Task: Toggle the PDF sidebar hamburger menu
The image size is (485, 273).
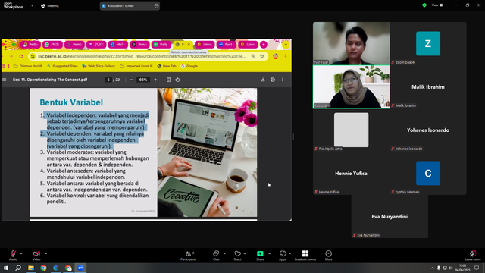Action: [x=5, y=80]
